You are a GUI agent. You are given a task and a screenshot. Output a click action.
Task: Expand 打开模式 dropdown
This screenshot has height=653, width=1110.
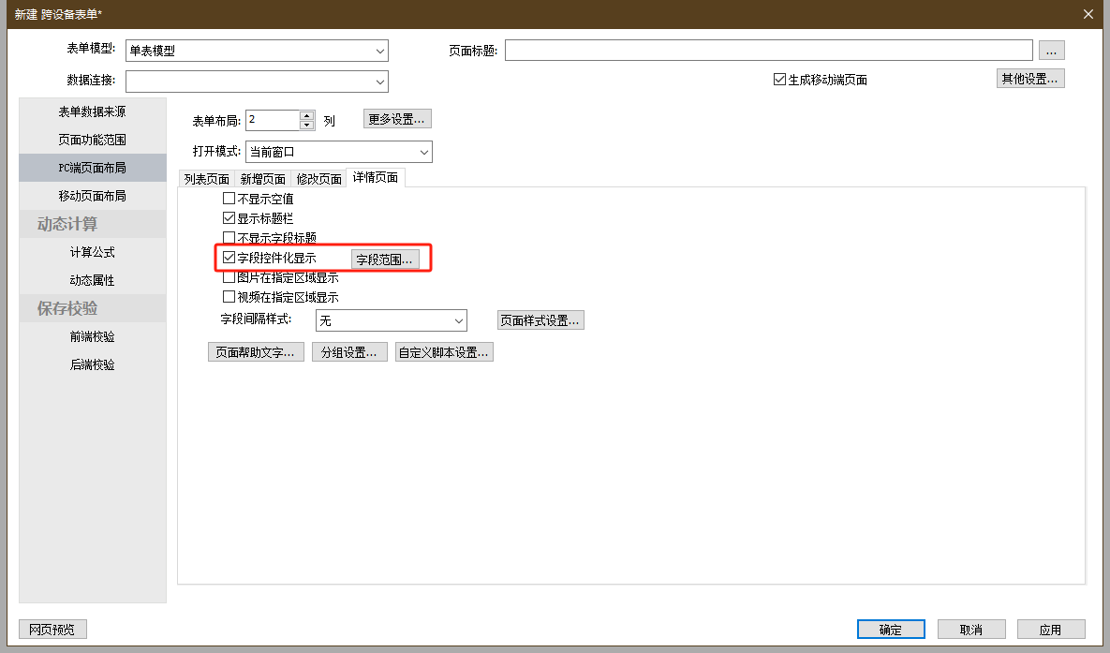(x=423, y=152)
